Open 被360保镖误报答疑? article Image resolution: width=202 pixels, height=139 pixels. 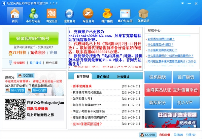tap(87, 124)
